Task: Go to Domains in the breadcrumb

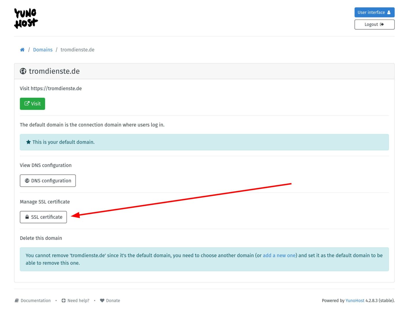Action: coord(43,50)
